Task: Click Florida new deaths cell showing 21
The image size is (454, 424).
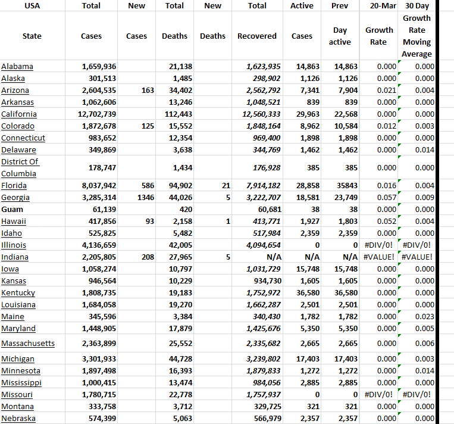Action: pyautogui.click(x=226, y=186)
